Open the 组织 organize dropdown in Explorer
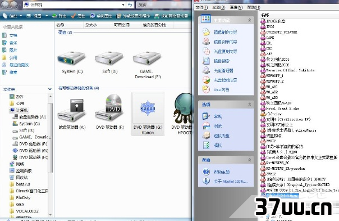The image size is (339, 221). [x=12, y=16]
